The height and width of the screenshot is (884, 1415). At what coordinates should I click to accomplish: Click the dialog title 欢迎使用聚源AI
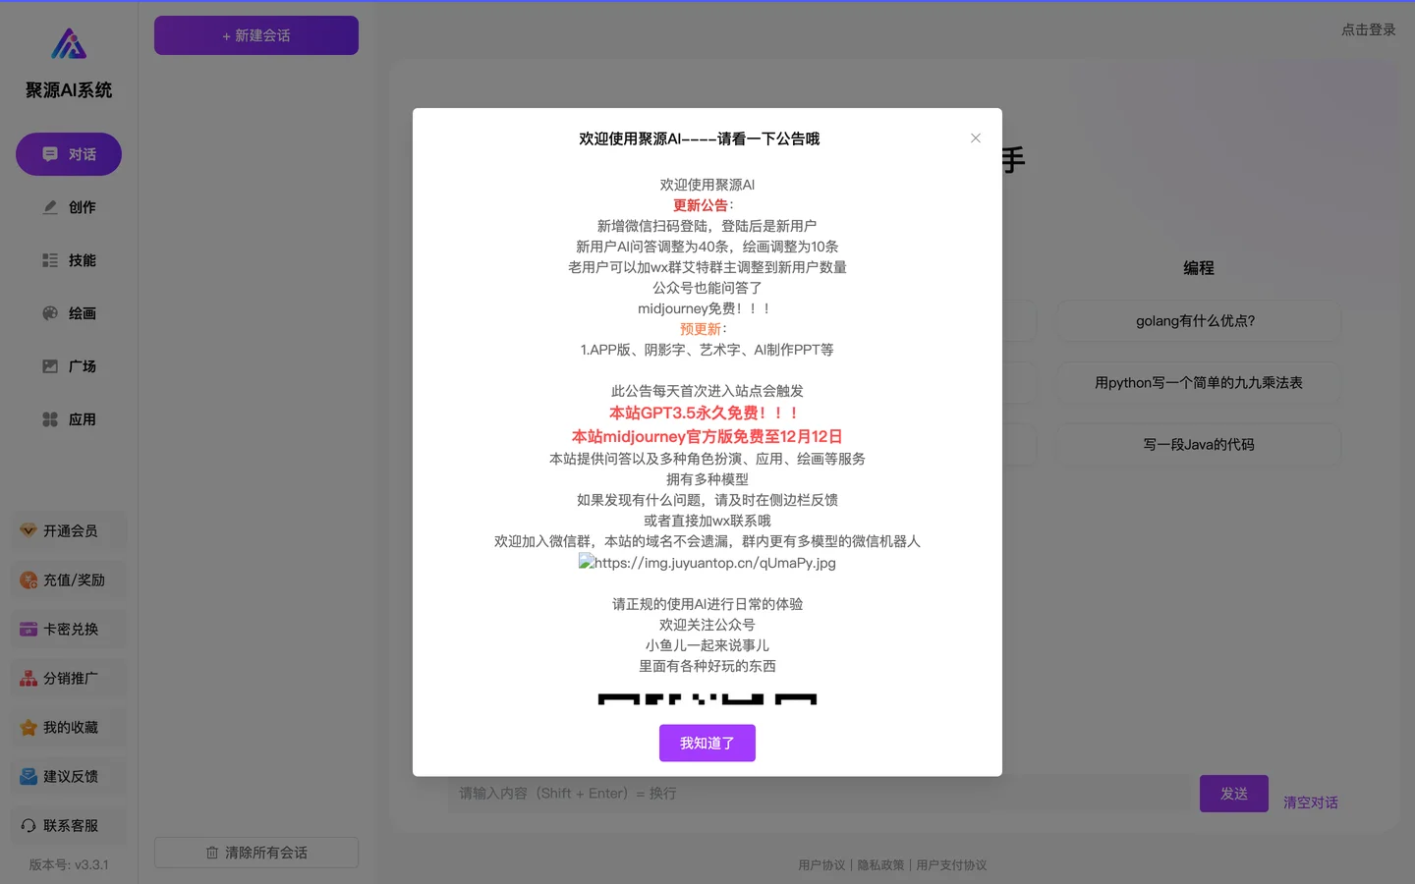(700, 138)
